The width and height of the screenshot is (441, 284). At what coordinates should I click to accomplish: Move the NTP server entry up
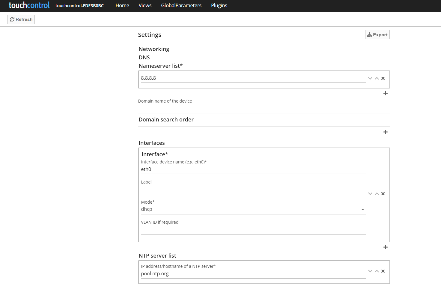click(377, 271)
